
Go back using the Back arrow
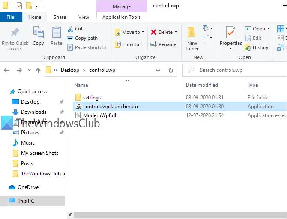pos(6,70)
